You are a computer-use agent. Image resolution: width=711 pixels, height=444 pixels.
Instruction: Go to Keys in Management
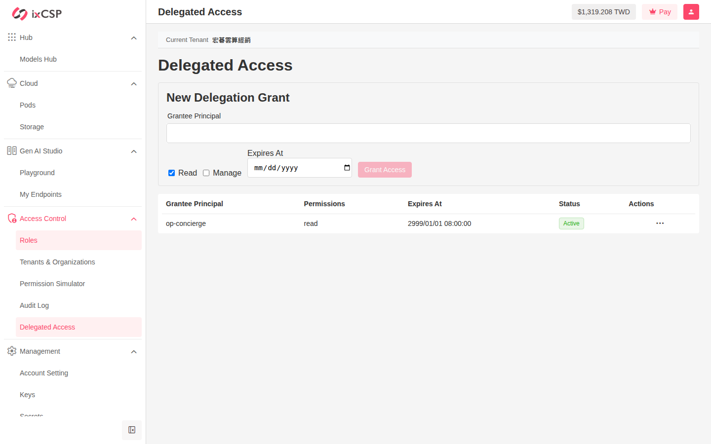click(79, 395)
